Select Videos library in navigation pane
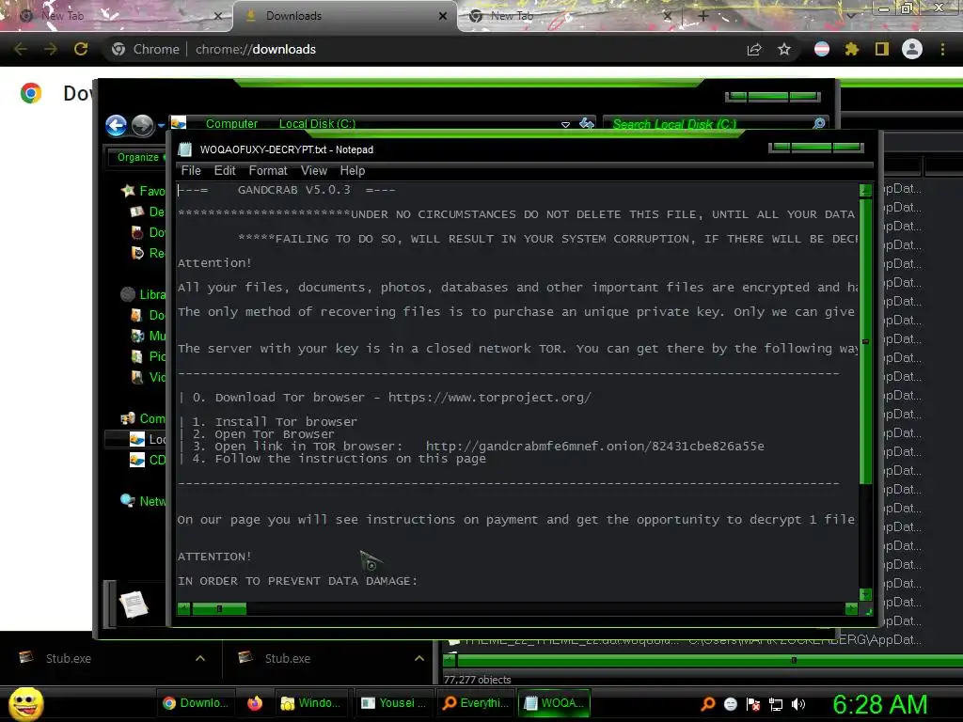963x722 pixels. pyautogui.click(x=149, y=377)
